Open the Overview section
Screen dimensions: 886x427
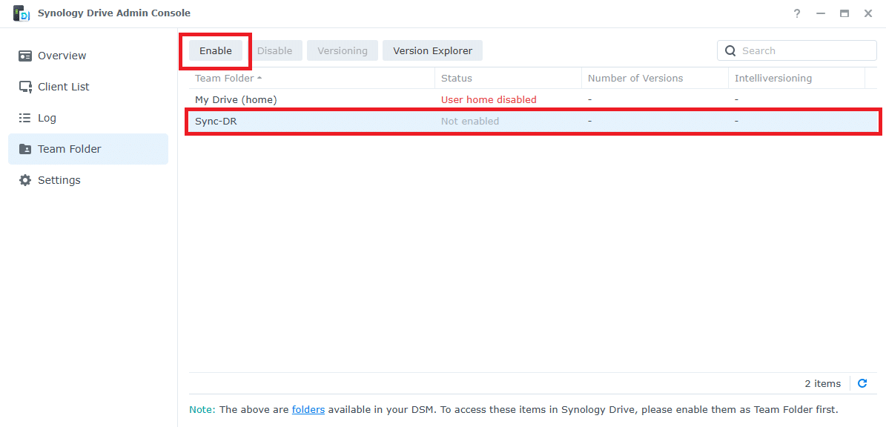coord(88,56)
